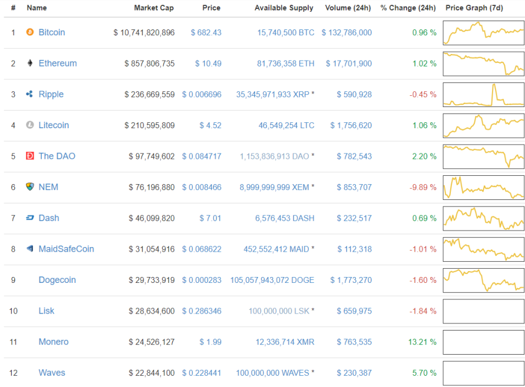The width and height of the screenshot is (525, 387).
Task: Open the Waves link
Action: (x=52, y=373)
